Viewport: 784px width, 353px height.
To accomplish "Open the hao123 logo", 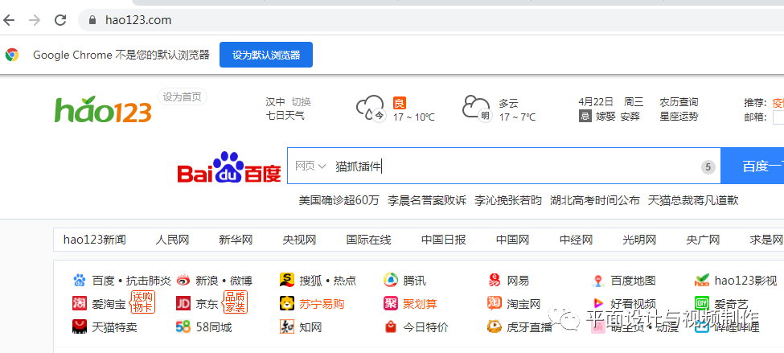I will point(103,109).
